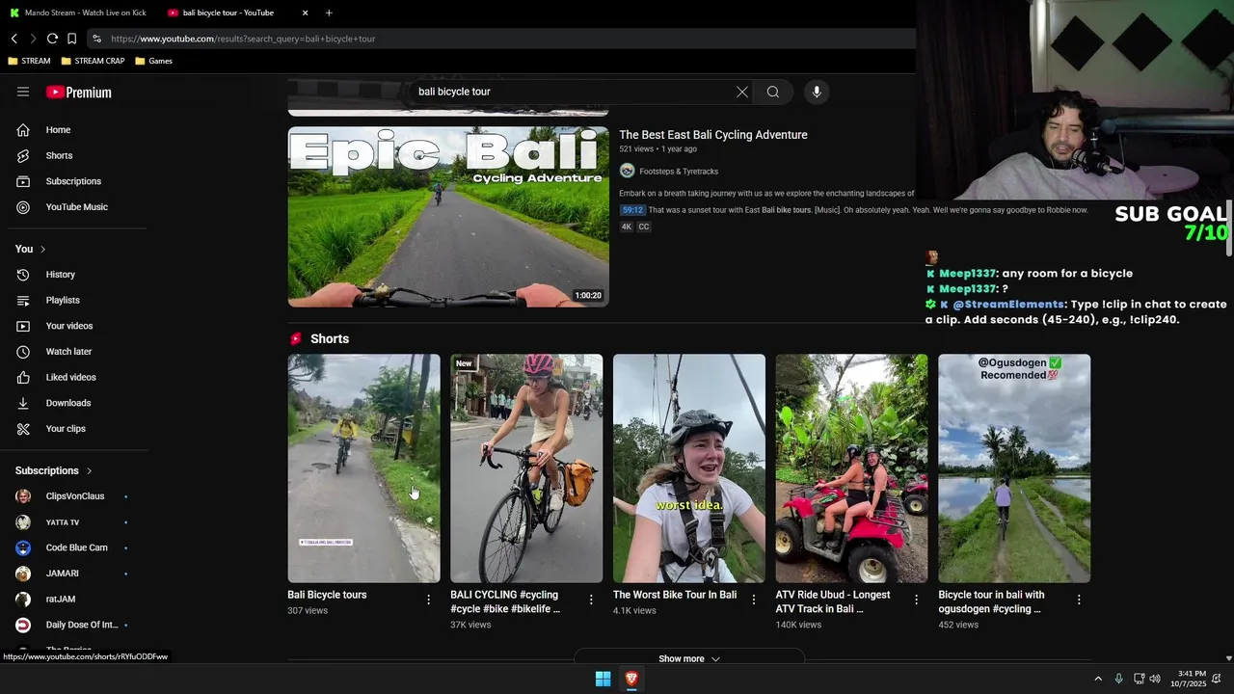
Task: Go back with the browser back arrow
Action: point(14,39)
